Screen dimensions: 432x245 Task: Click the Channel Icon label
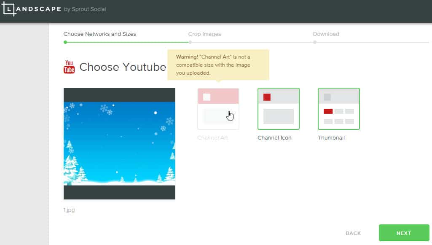(x=274, y=138)
